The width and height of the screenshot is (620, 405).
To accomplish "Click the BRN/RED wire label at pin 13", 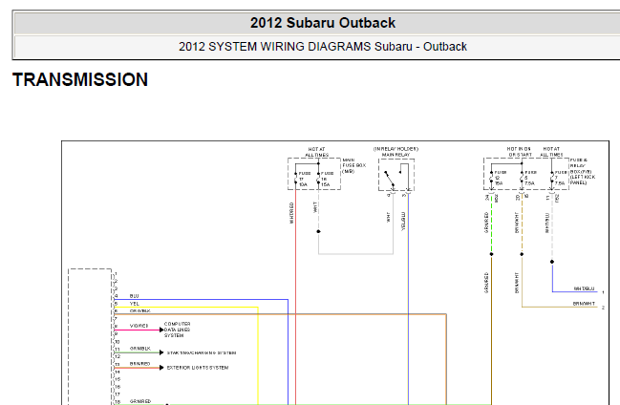I will 140,364.
